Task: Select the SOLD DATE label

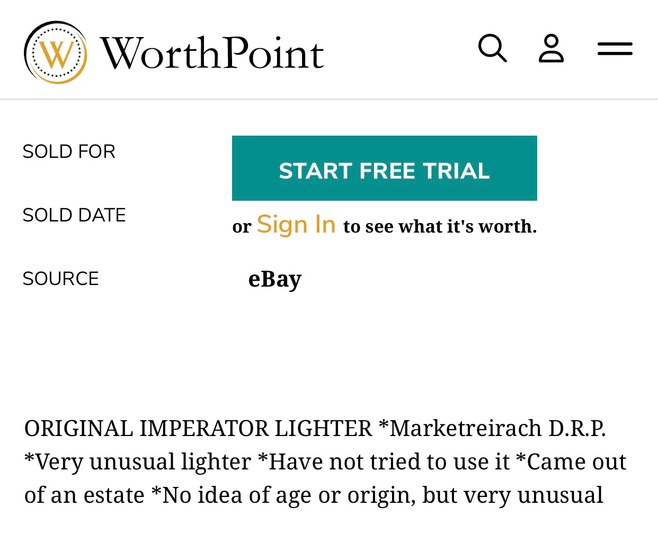Action: point(74,215)
